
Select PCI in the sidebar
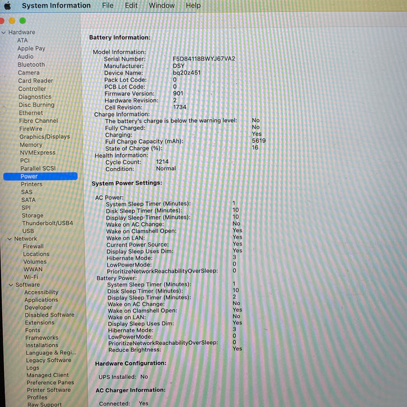[x=25, y=160]
